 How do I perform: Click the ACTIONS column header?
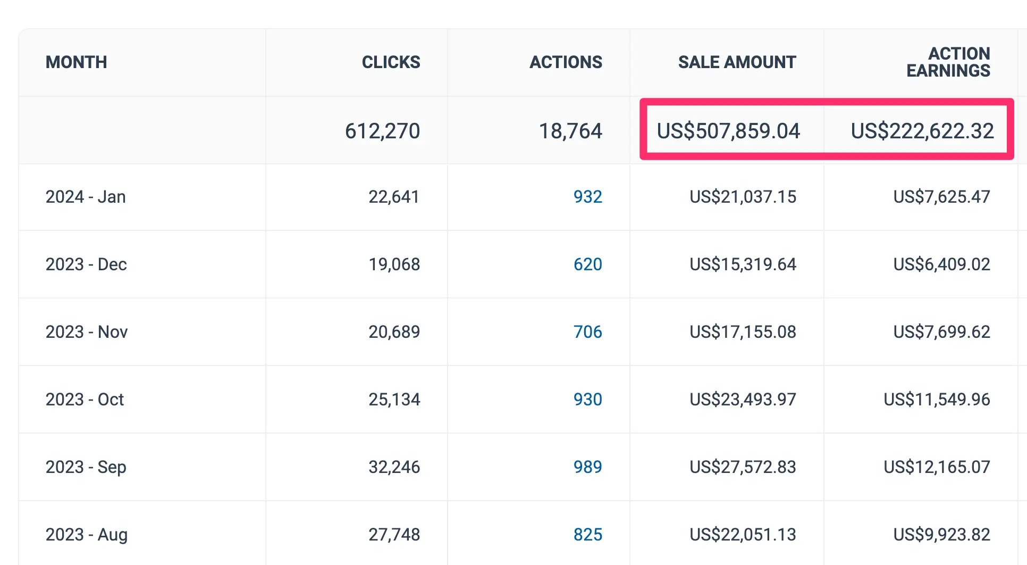point(566,62)
